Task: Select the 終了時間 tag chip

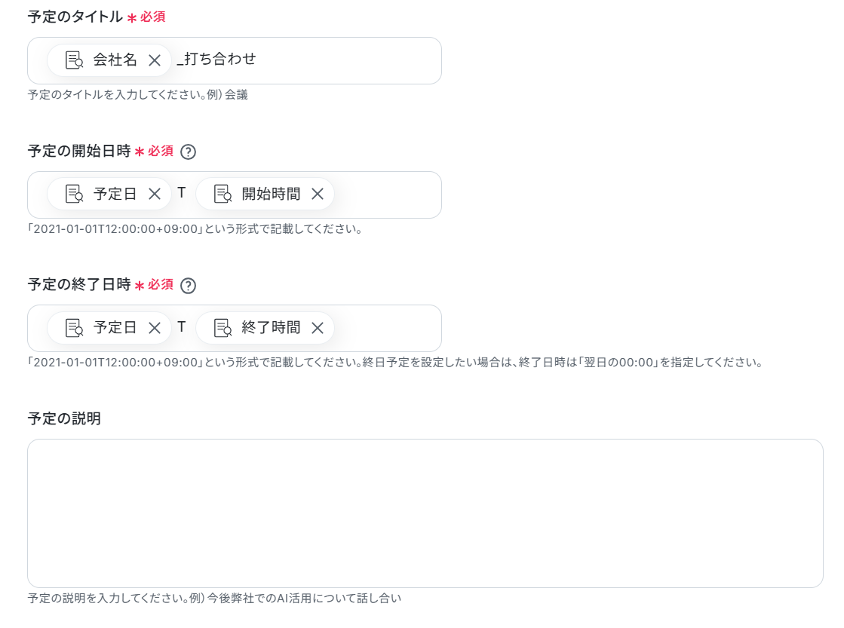Action: click(x=265, y=328)
